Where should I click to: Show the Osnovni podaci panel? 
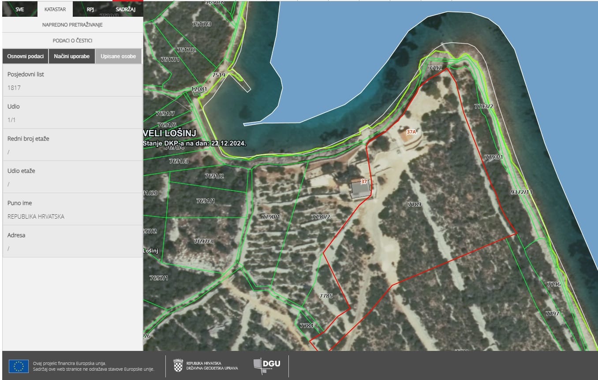(25, 56)
